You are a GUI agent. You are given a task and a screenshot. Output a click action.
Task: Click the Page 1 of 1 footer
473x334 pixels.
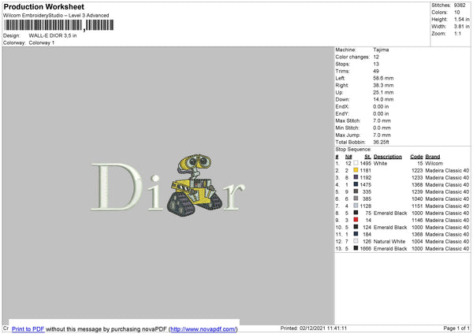point(456,328)
